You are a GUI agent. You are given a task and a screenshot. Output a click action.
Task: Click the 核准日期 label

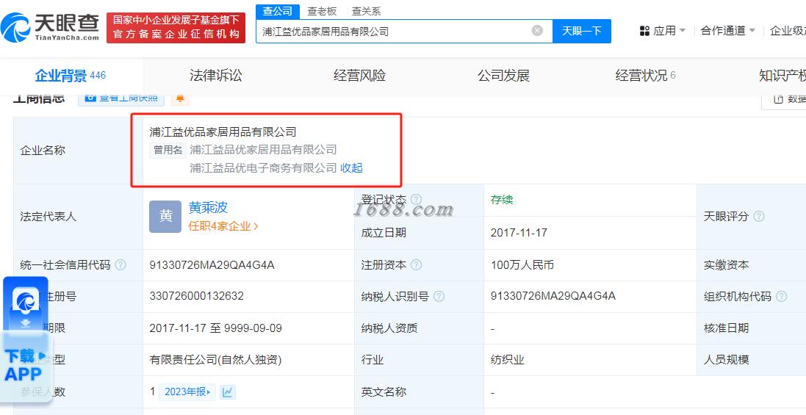pyautogui.click(x=726, y=328)
